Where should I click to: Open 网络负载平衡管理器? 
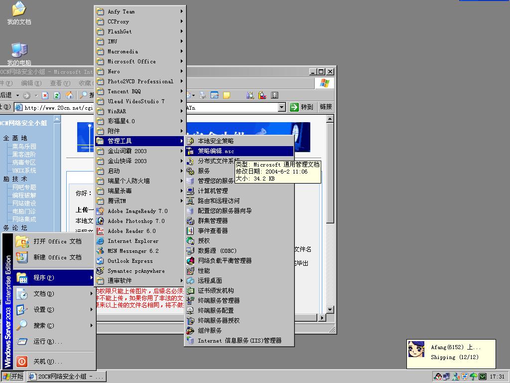[x=240, y=260]
